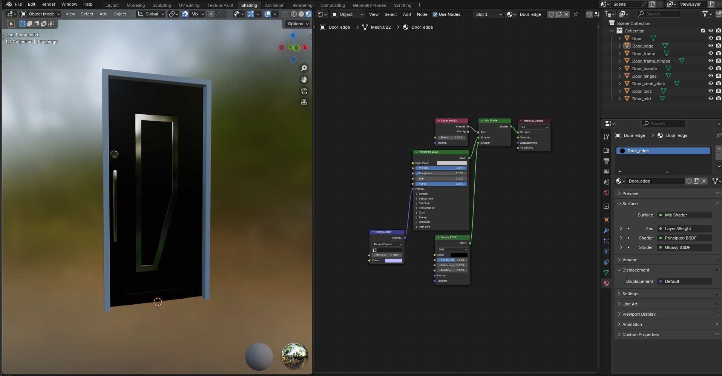Screen dimensions: 722x376
Task: Open Modifiers tab wrench icon
Action: pos(606,230)
